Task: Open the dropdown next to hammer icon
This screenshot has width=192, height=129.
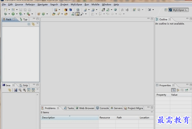Action: tap(86, 14)
